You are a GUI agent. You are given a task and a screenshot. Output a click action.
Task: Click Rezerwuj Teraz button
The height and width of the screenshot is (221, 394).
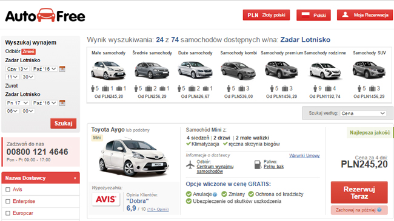coord(359,193)
